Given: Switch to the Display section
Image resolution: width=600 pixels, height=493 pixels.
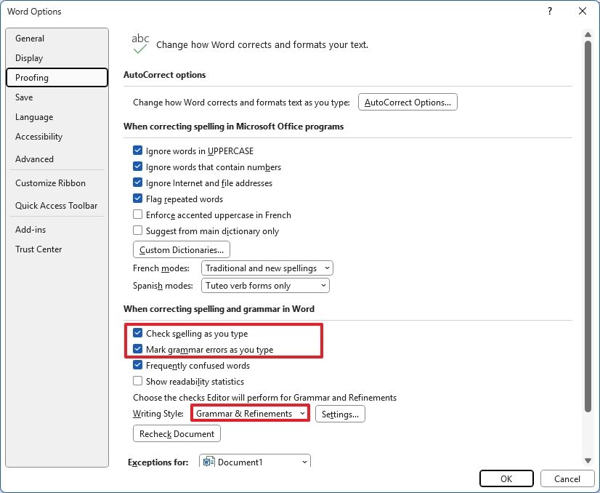Looking at the screenshot, I should point(29,57).
